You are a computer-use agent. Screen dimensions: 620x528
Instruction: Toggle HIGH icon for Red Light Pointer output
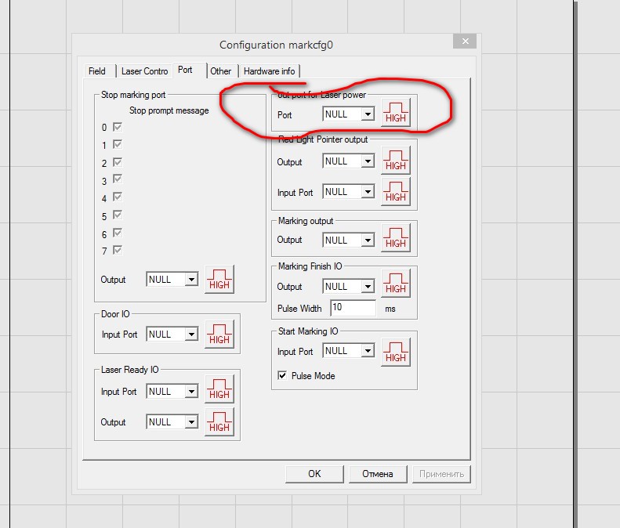[396, 161]
